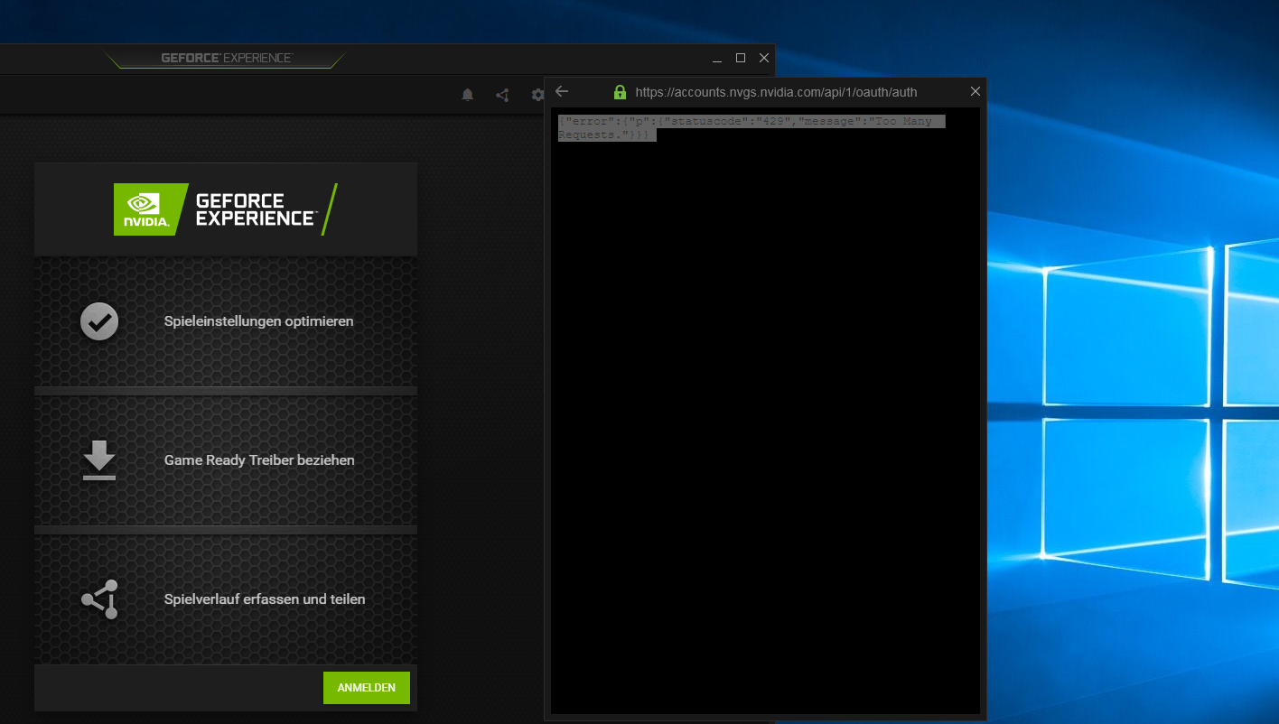Open notifications via the bell icon
Screen dimensions: 1279x724
click(467, 95)
